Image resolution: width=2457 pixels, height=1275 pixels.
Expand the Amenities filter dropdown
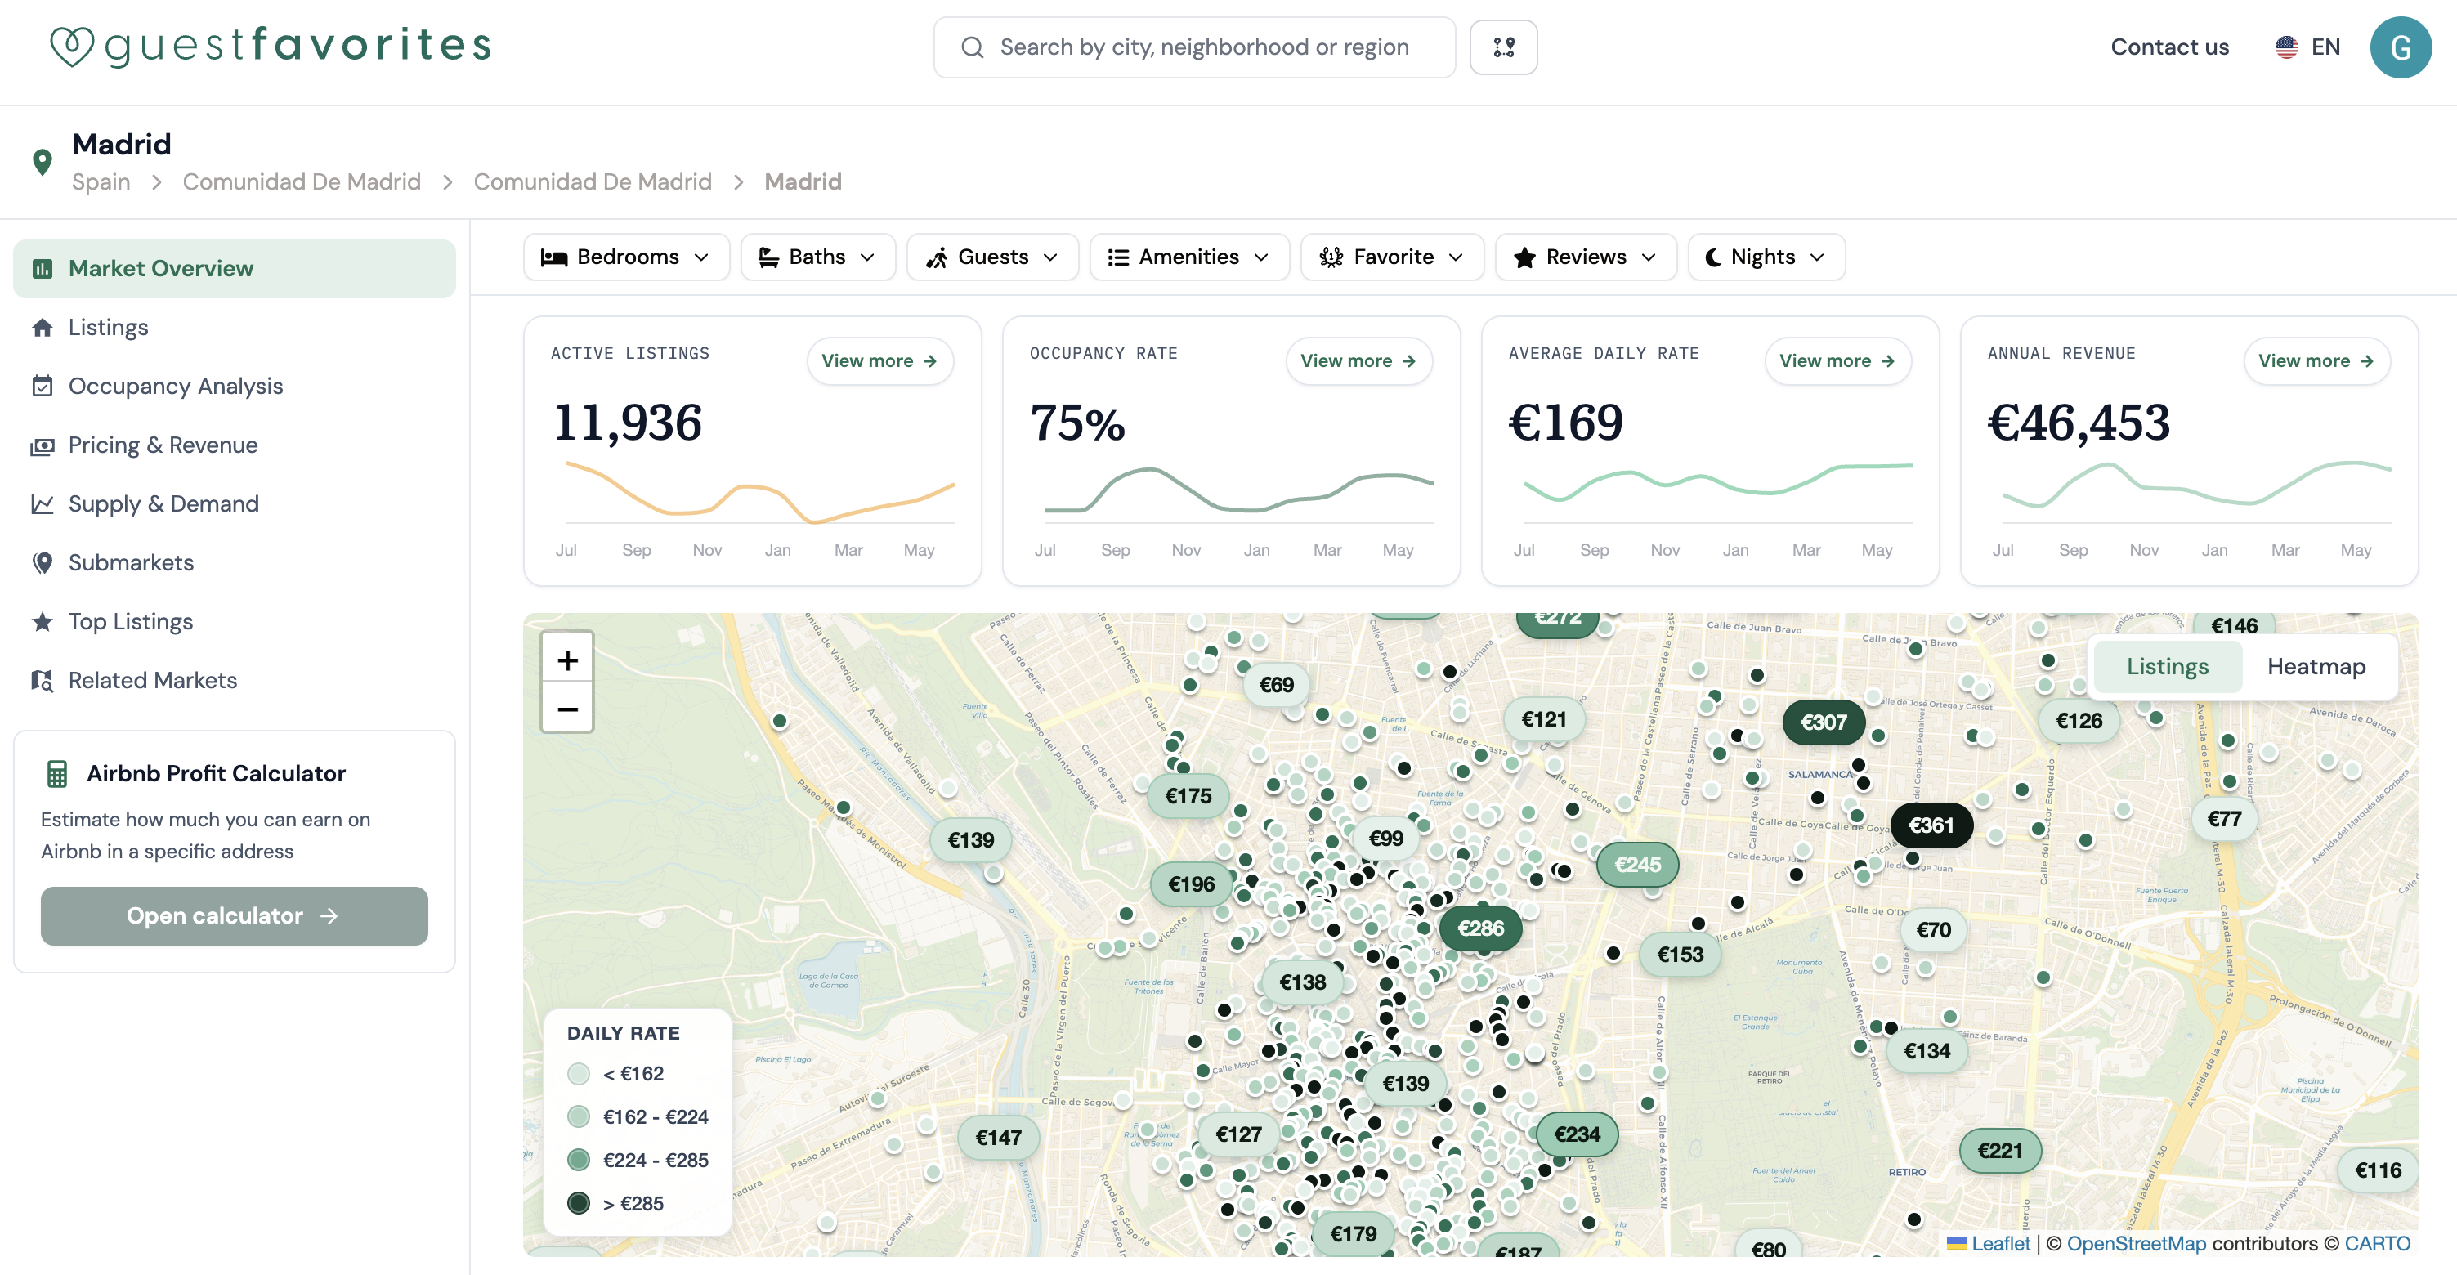tap(1189, 257)
